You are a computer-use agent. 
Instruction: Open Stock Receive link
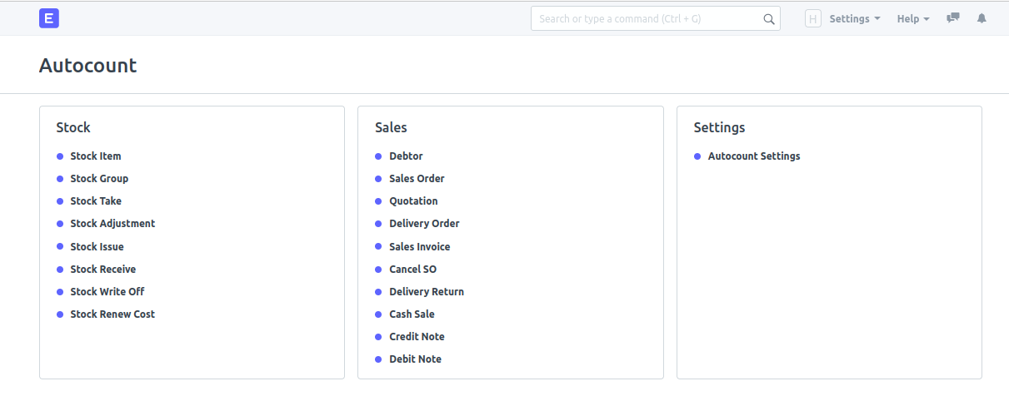103,270
